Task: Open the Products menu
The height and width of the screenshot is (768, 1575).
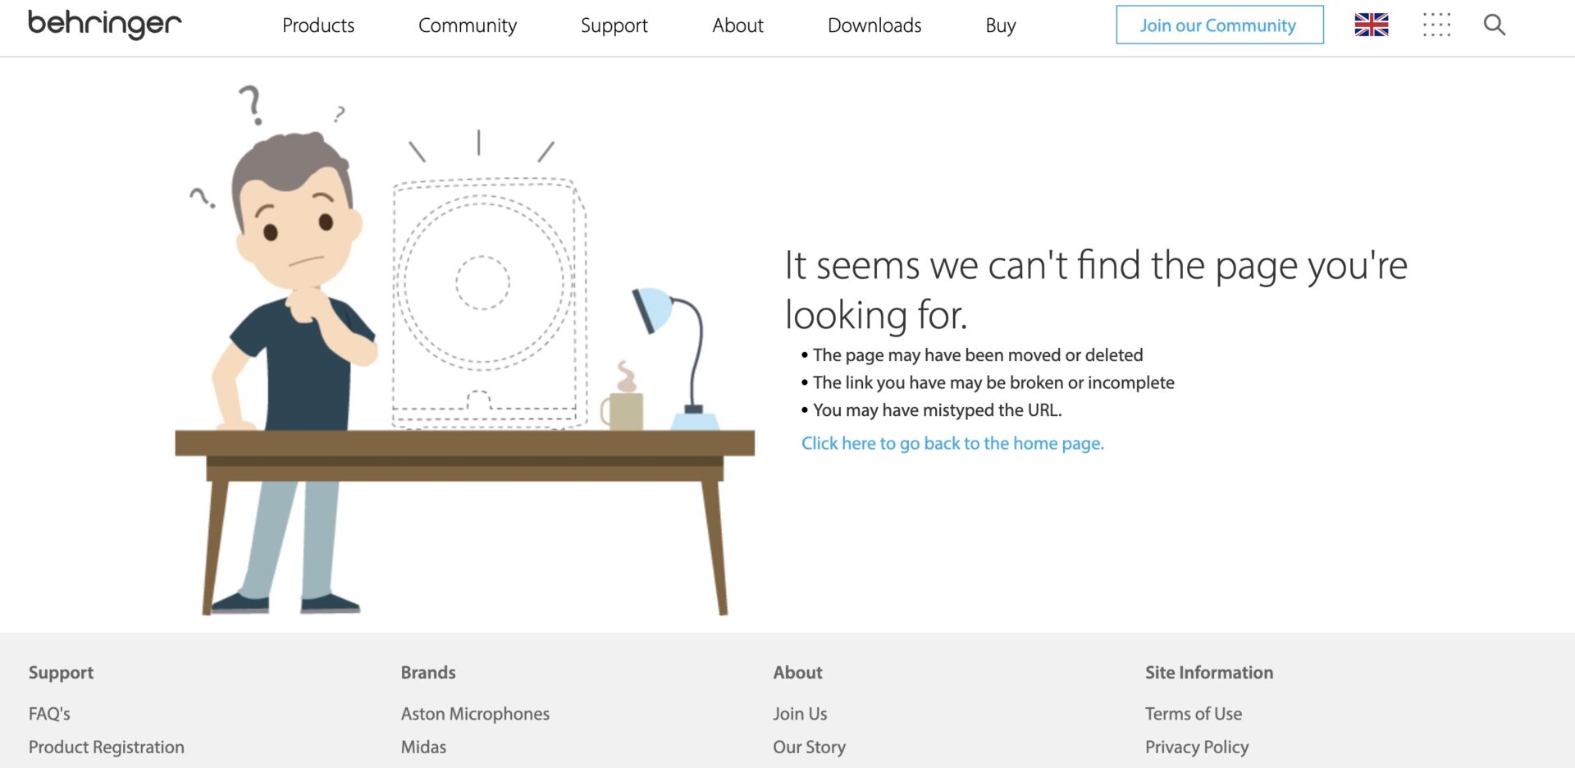Action: click(318, 25)
